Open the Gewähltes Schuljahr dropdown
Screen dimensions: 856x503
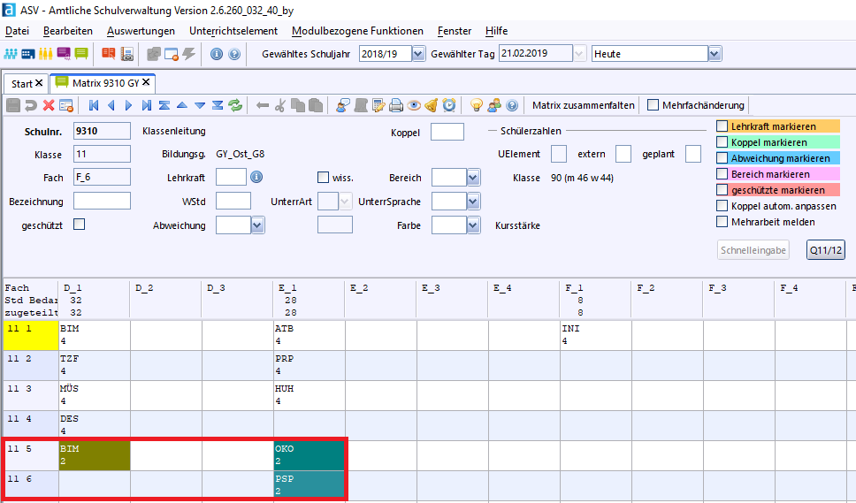point(418,53)
